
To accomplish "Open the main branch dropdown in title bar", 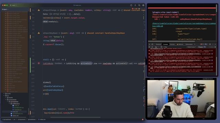I will point(13,5).
